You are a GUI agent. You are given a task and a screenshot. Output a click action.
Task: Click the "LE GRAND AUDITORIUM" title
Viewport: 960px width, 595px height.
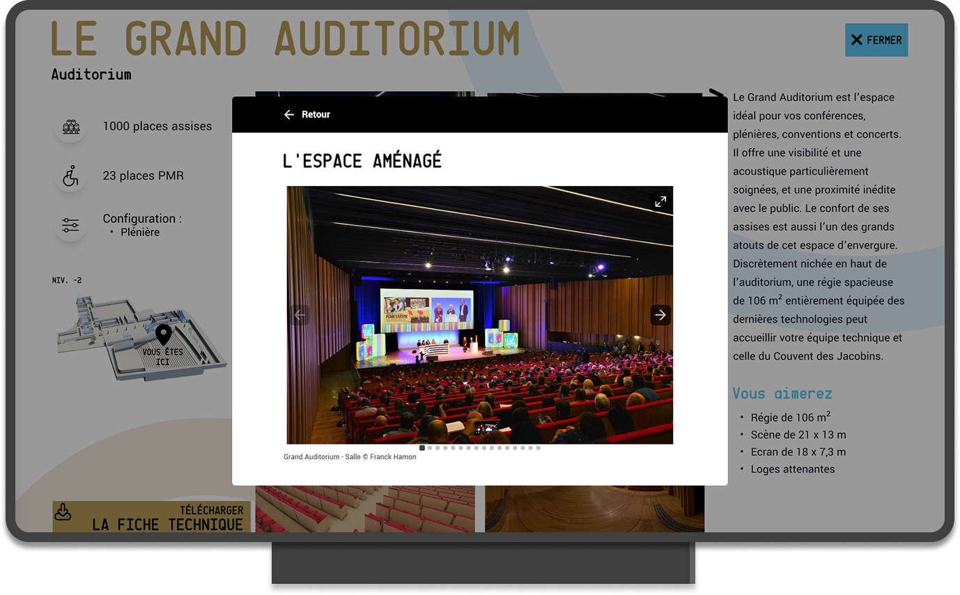coord(286,39)
